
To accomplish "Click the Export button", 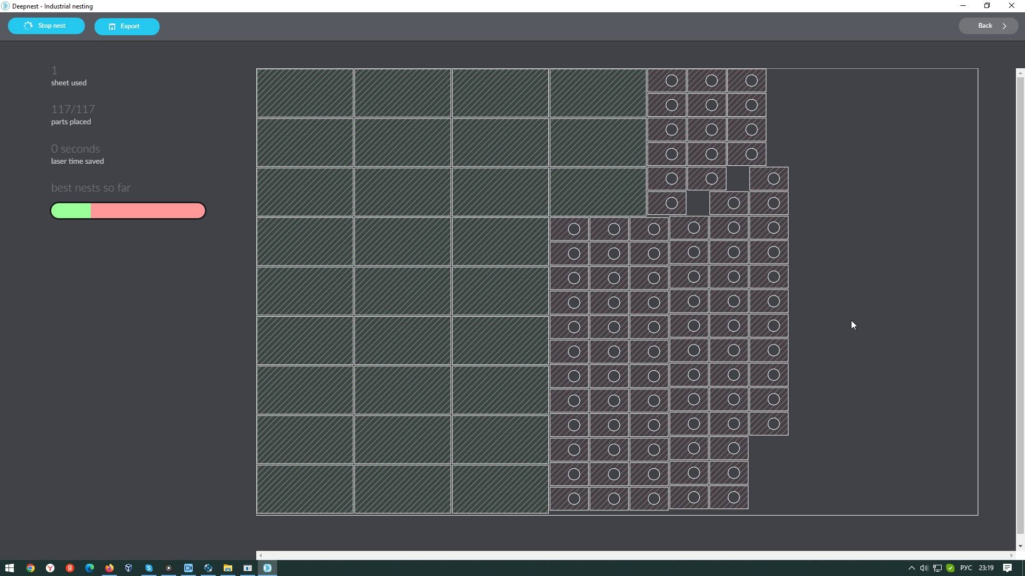I will coord(127,26).
